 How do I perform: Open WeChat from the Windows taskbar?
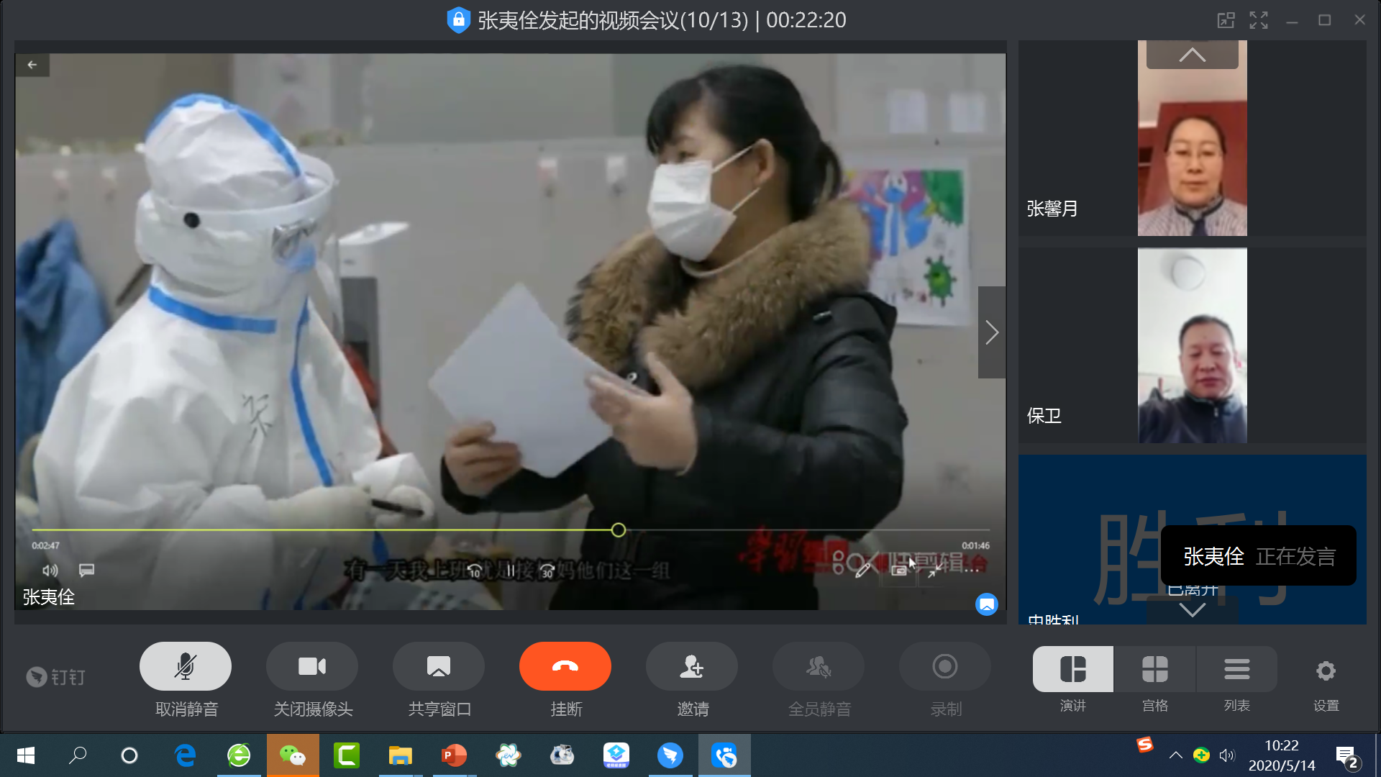click(x=293, y=755)
